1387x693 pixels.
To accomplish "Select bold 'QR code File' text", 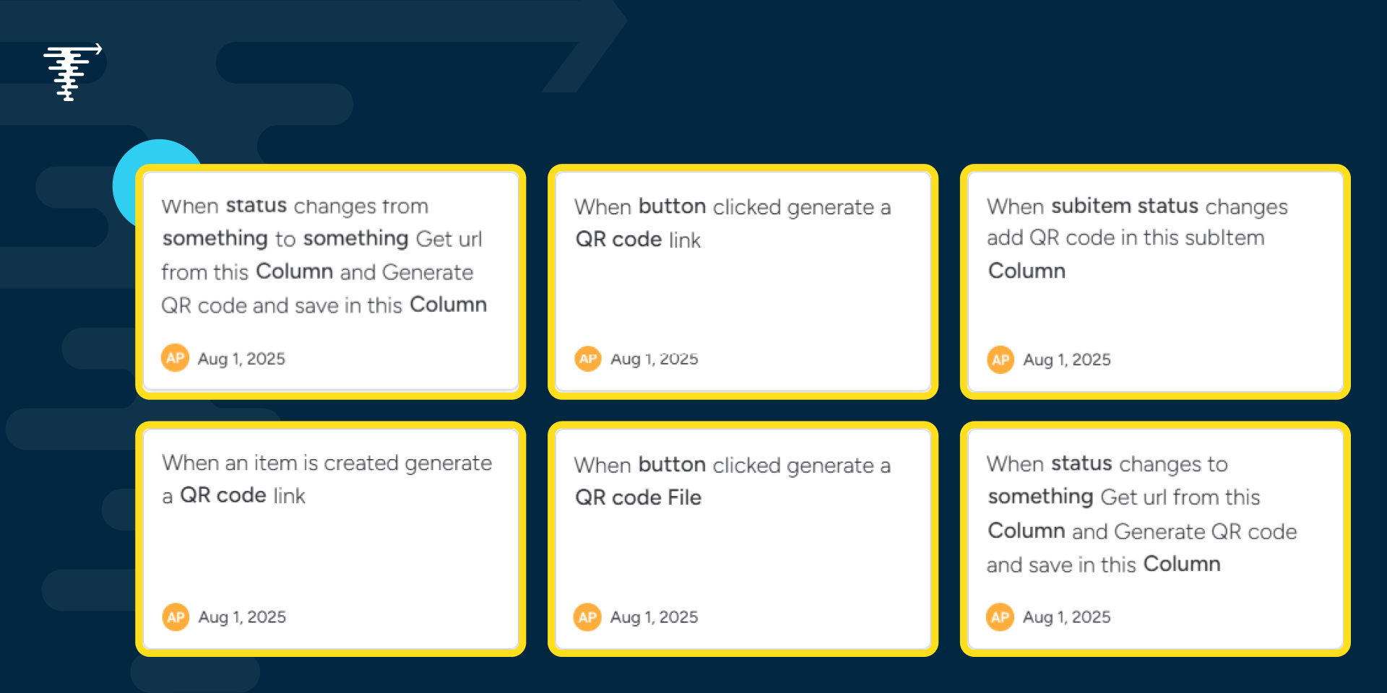I will 638,497.
